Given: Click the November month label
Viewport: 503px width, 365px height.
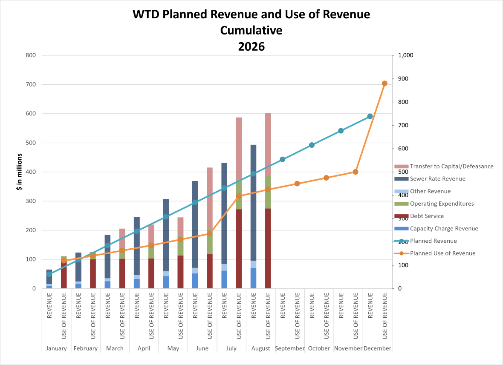Looking at the screenshot, I should 348,348.
